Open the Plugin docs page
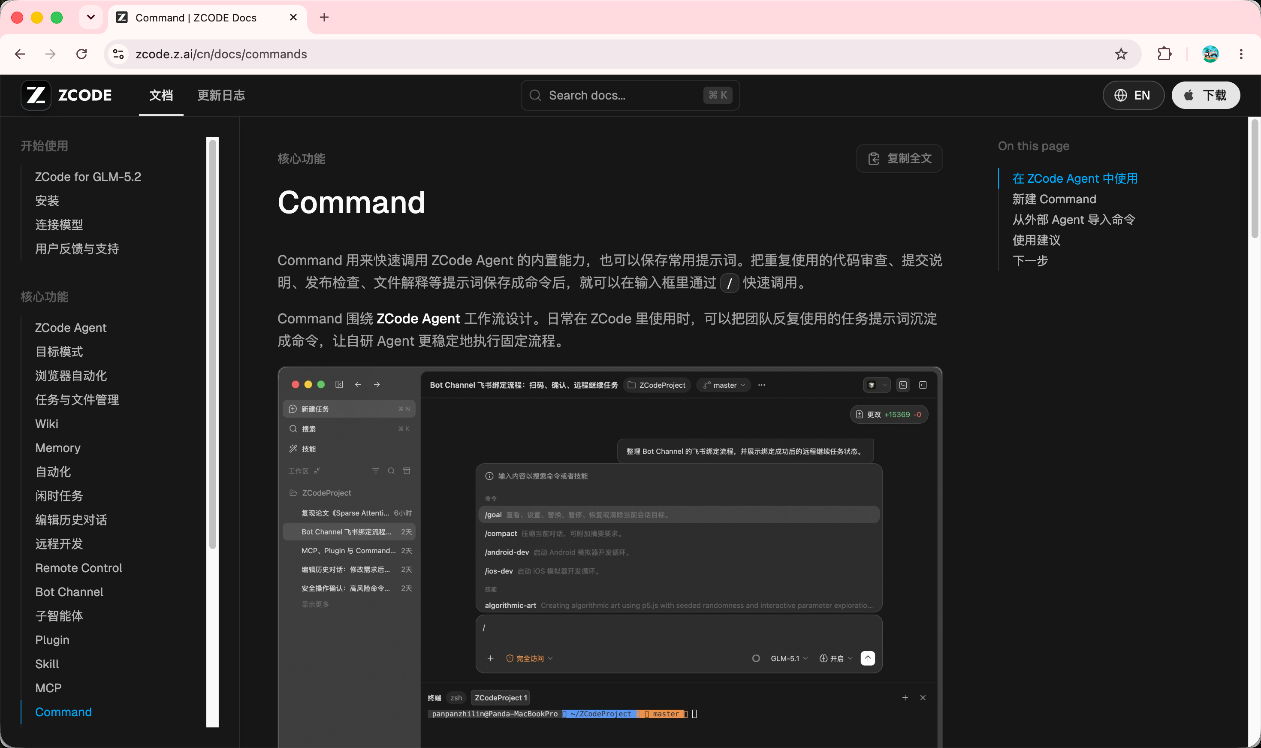Image resolution: width=1261 pixels, height=748 pixels. pos(52,640)
